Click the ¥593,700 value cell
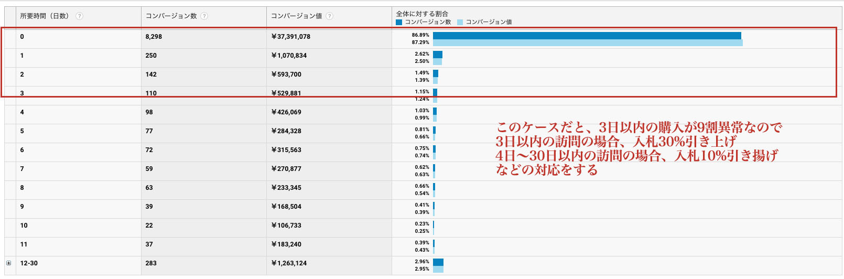The height and width of the screenshot is (279, 844). click(286, 74)
